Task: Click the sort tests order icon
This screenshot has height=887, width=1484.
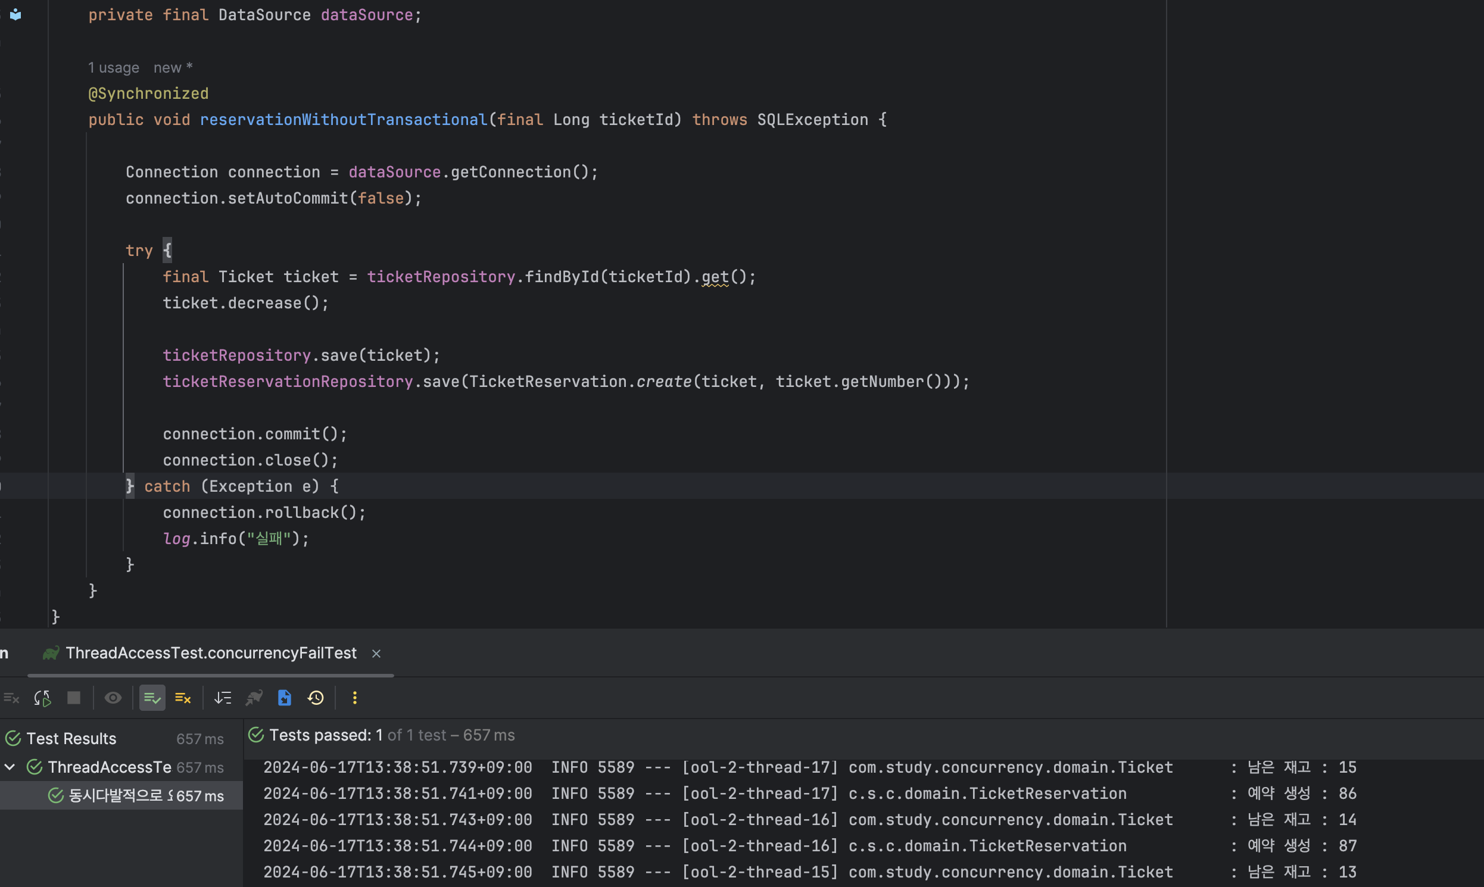Action: 222,698
